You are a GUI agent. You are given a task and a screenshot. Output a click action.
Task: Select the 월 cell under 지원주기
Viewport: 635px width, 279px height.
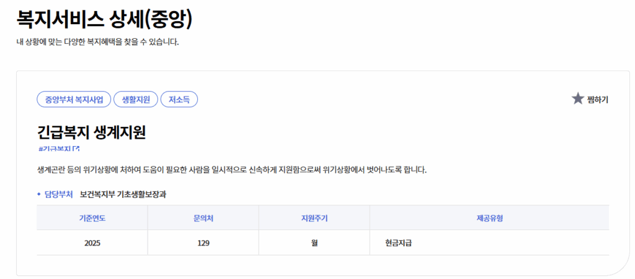(x=314, y=243)
